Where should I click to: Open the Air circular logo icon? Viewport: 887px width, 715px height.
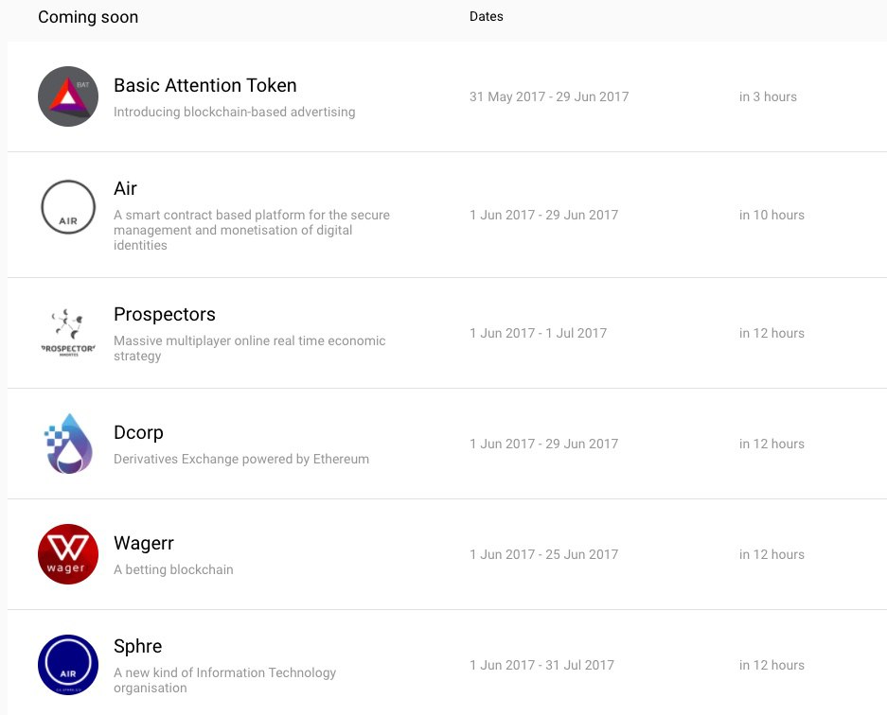point(68,207)
